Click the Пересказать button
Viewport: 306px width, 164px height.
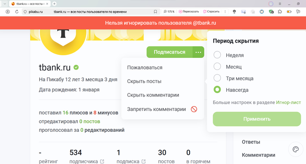(189, 12)
